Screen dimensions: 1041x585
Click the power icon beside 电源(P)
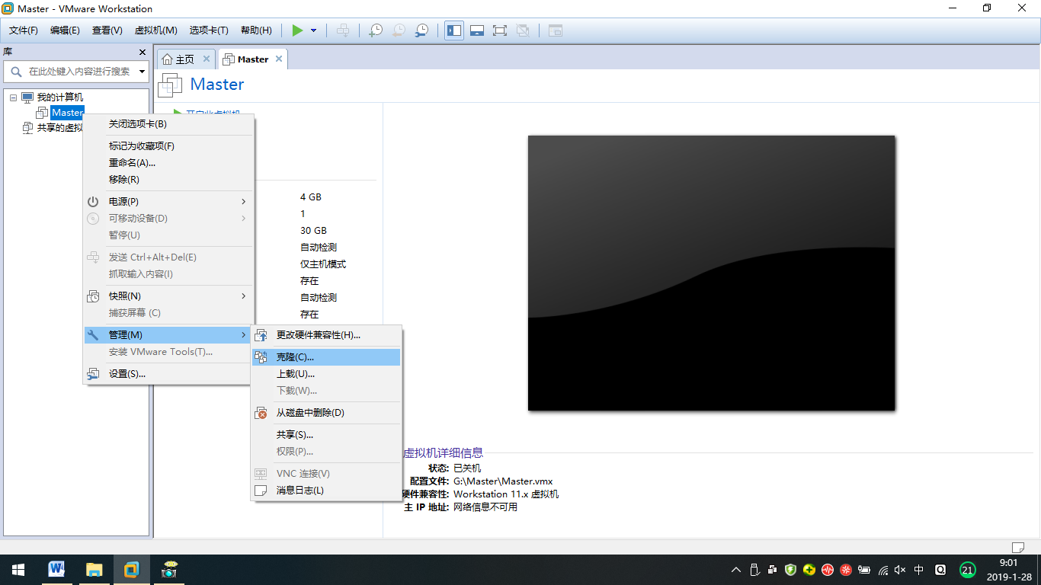pyautogui.click(x=93, y=202)
